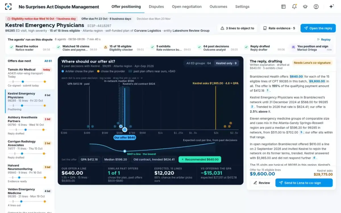Set the offer to QPA $412.18
341x213 pixels.
[89, 160]
